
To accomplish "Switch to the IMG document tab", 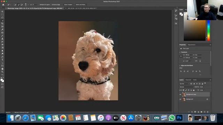I will click(82, 8).
